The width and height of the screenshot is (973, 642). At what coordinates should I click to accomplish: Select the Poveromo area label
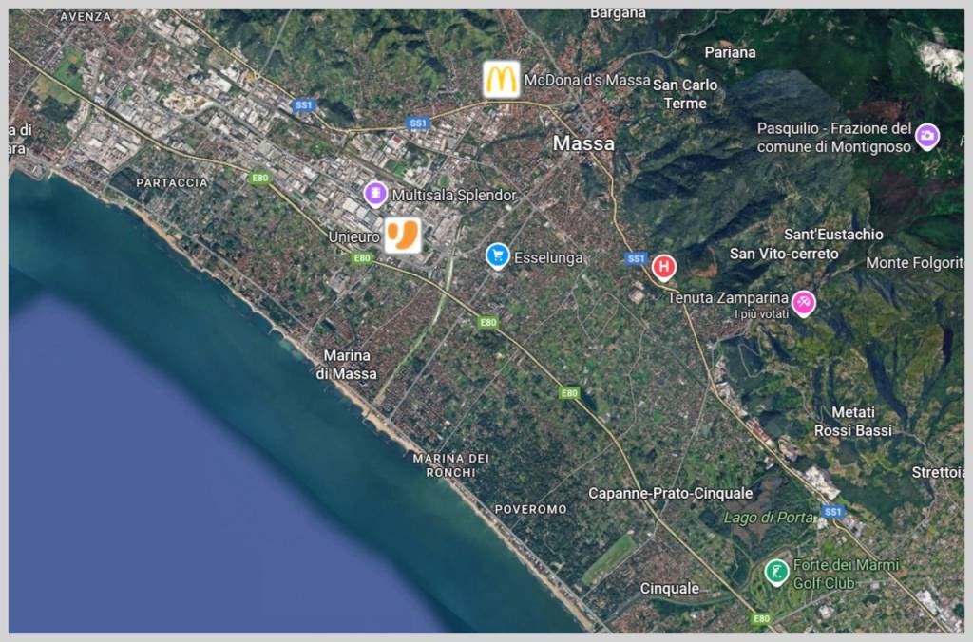click(530, 509)
